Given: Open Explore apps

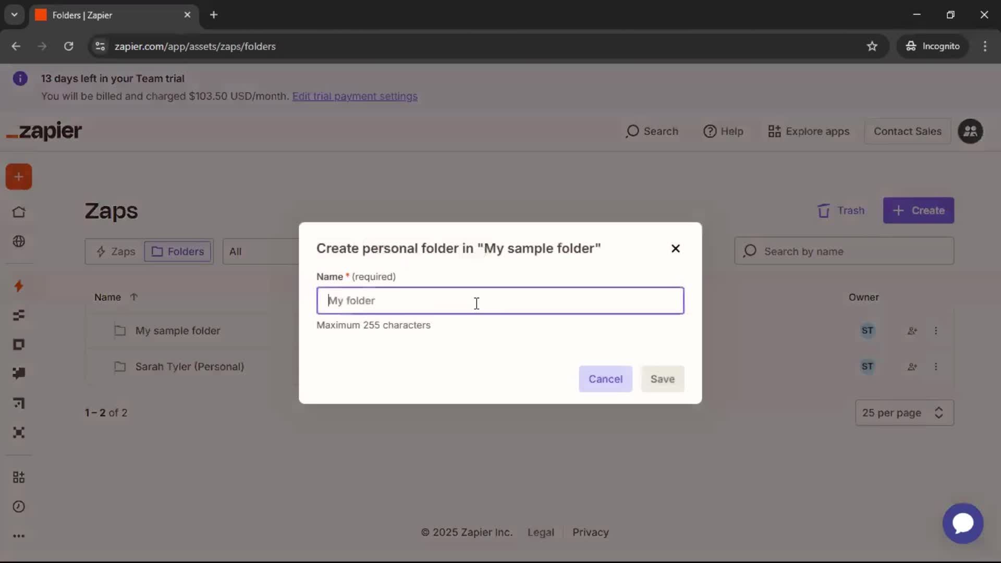Looking at the screenshot, I should [809, 131].
